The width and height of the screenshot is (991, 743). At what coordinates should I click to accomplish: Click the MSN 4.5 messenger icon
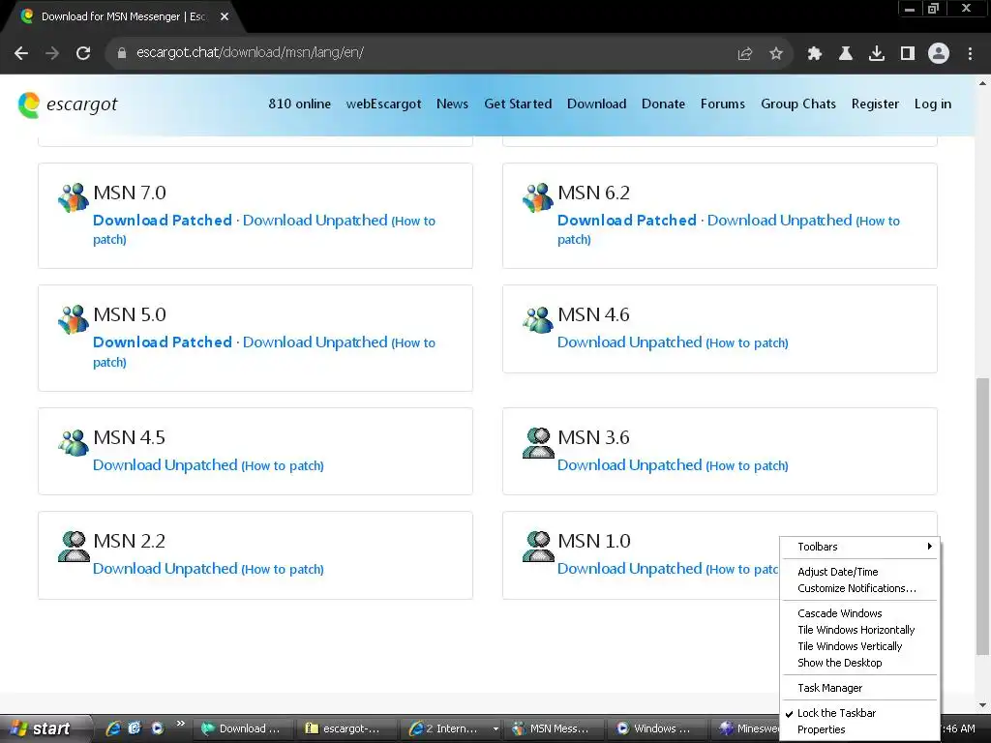click(74, 442)
